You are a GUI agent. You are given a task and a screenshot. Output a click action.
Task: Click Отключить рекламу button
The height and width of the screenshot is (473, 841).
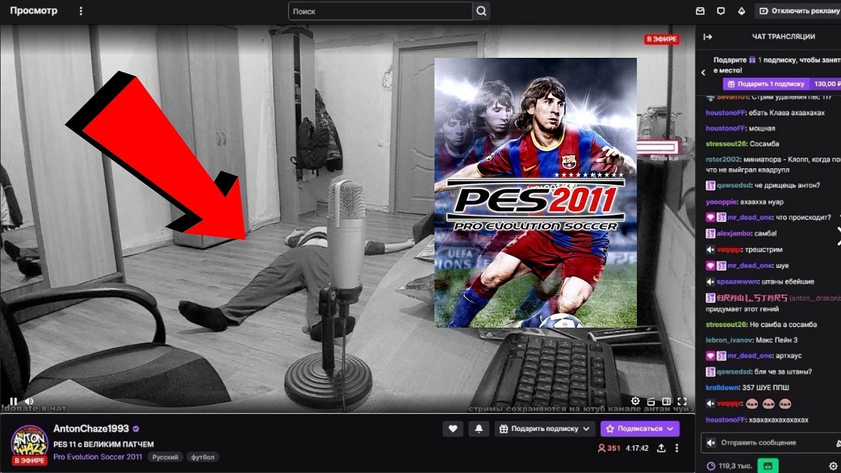coord(798,11)
